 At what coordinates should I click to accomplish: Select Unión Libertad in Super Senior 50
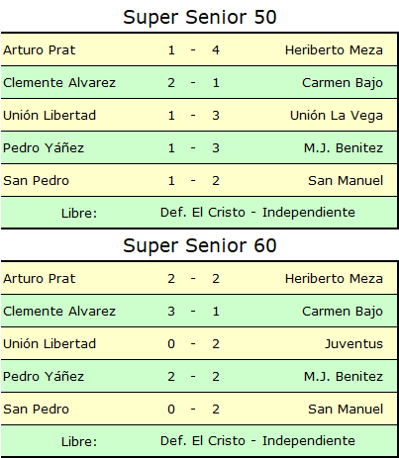(x=50, y=115)
